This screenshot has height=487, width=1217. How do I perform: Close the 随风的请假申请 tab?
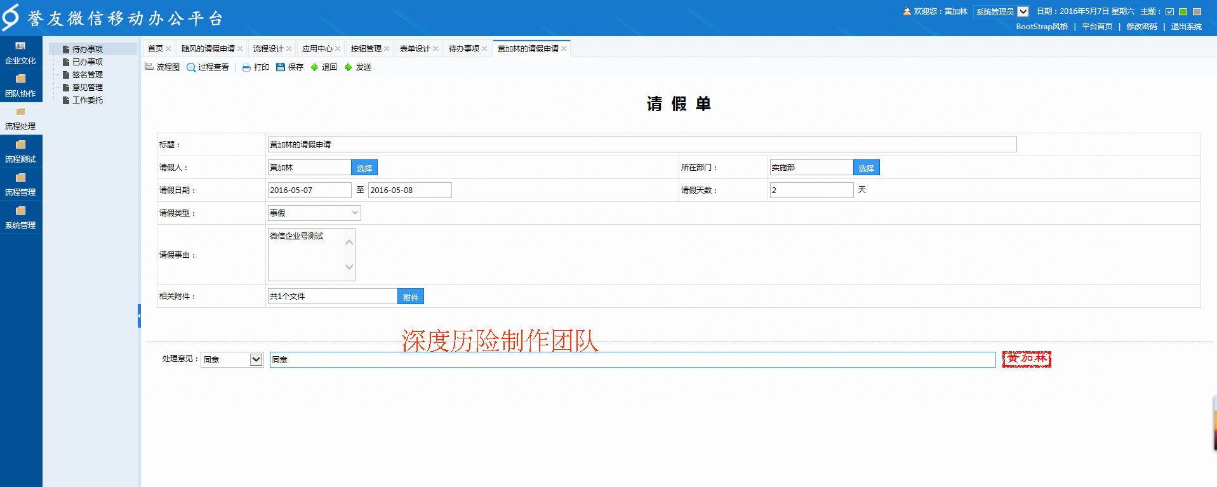pos(240,49)
